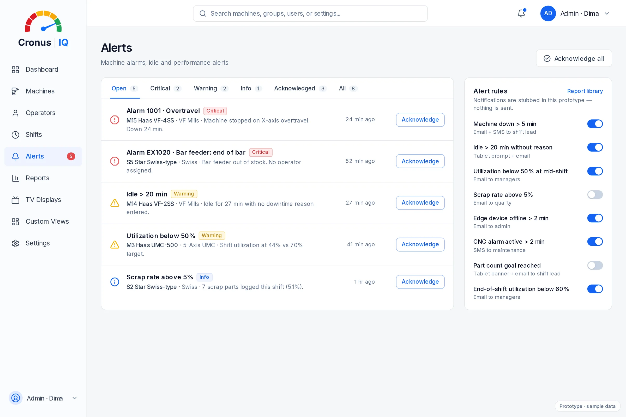The image size is (626, 417).
Task: Click the 52 min ago timestamp
Action: coord(360,161)
